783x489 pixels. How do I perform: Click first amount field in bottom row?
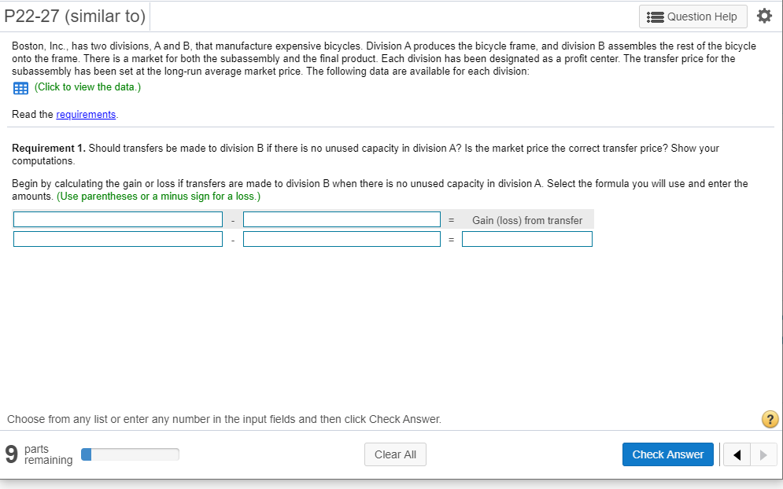pyautogui.click(x=118, y=239)
